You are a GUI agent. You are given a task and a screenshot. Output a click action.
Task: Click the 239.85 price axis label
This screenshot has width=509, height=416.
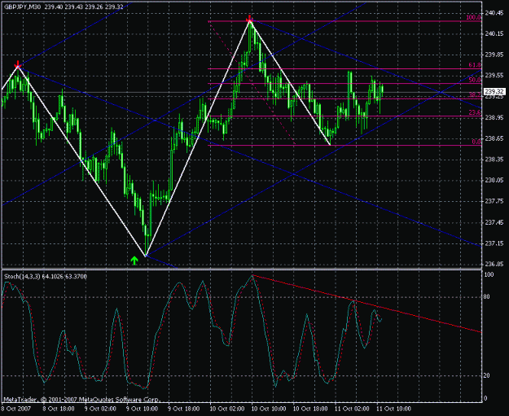(494, 55)
